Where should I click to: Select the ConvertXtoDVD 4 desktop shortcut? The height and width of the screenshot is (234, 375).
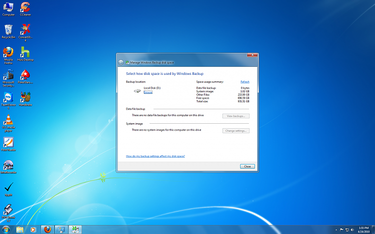click(25, 33)
